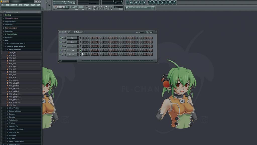This screenshot has width=257, height=145.
Task: Activate the first step on Kick row
Action: [83, 38]
